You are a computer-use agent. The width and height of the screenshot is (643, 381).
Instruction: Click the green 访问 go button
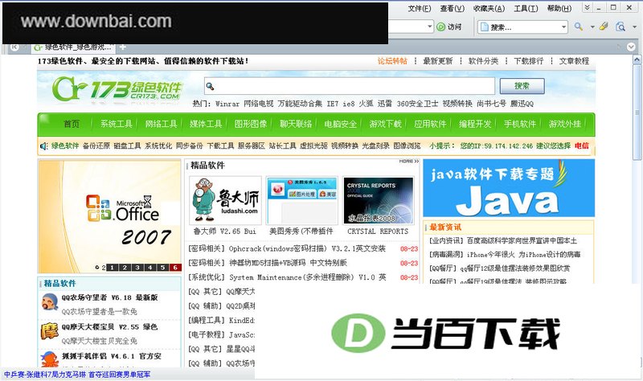tap(449, 27)
